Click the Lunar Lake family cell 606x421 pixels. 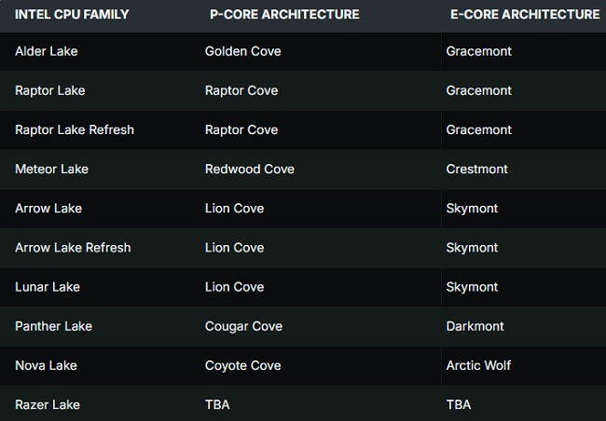pos(48,286)
